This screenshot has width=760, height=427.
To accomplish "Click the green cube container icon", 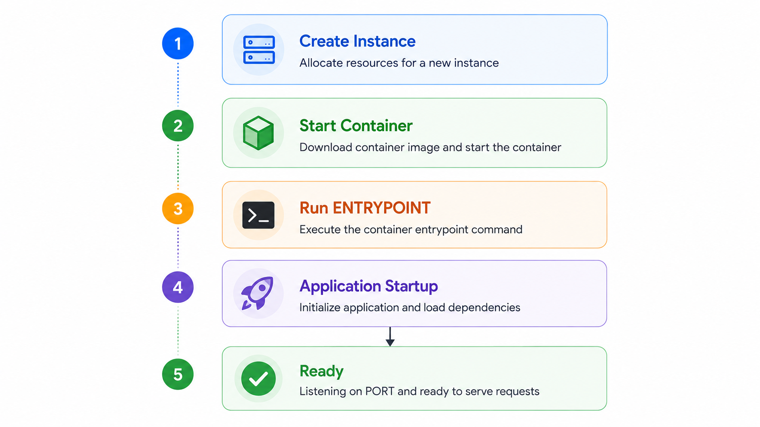I will coord(258,133).
